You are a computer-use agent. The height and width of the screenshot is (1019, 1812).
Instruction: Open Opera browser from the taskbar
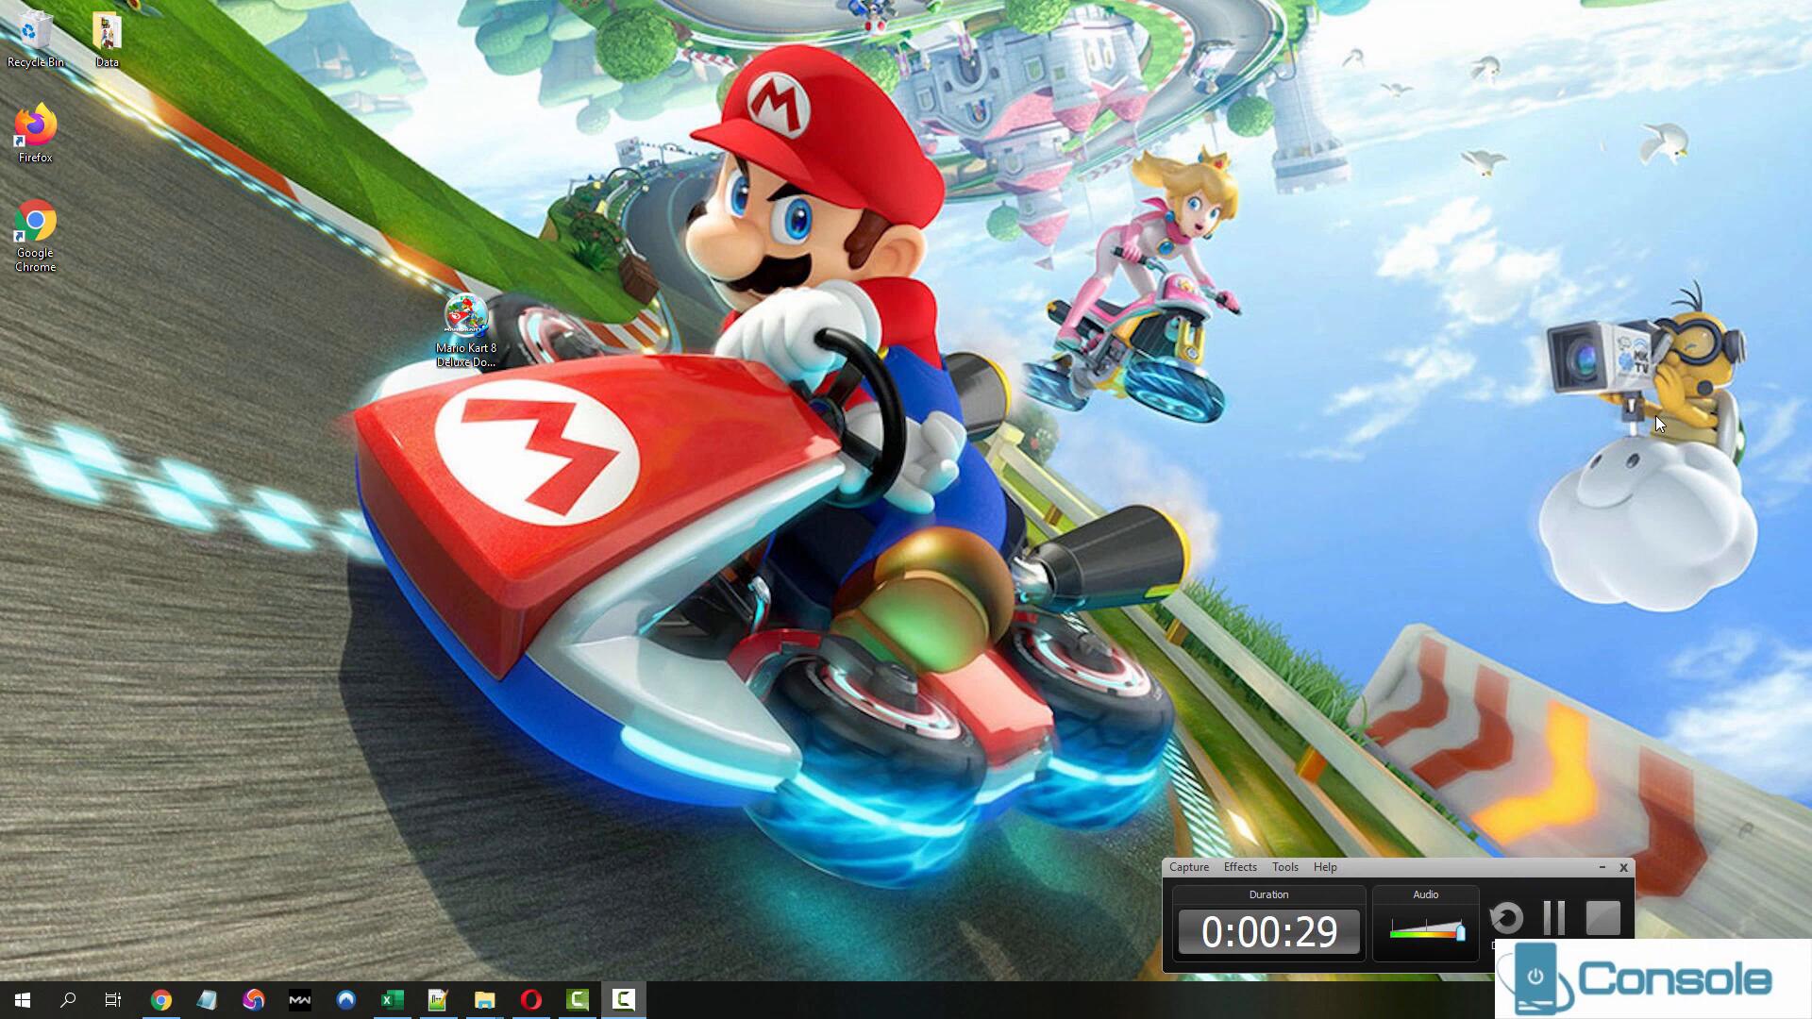pyautogui.click(x=531, y=1000)
